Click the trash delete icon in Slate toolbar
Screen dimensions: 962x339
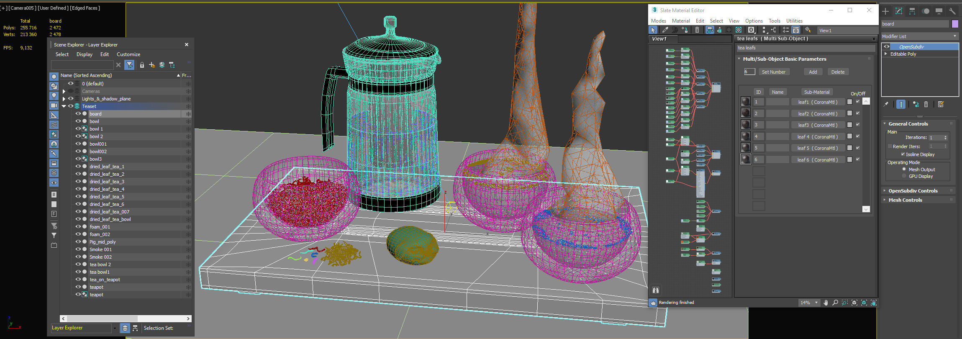tap(697, 30)
